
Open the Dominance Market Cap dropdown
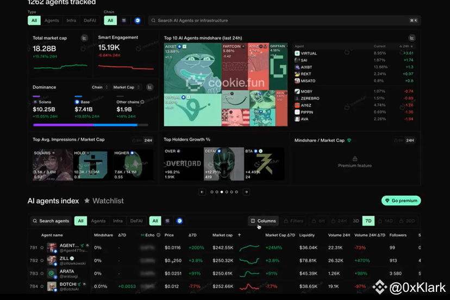pyautogui.click(x=127, y=87)
